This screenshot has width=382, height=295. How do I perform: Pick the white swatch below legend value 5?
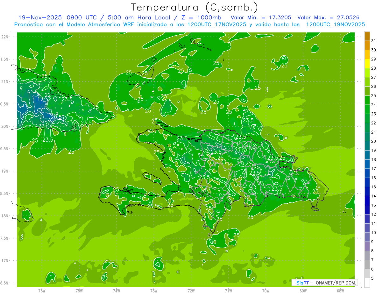367,283
